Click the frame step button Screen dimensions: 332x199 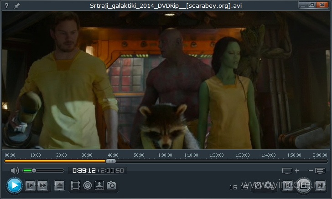[x=30, y=185]
